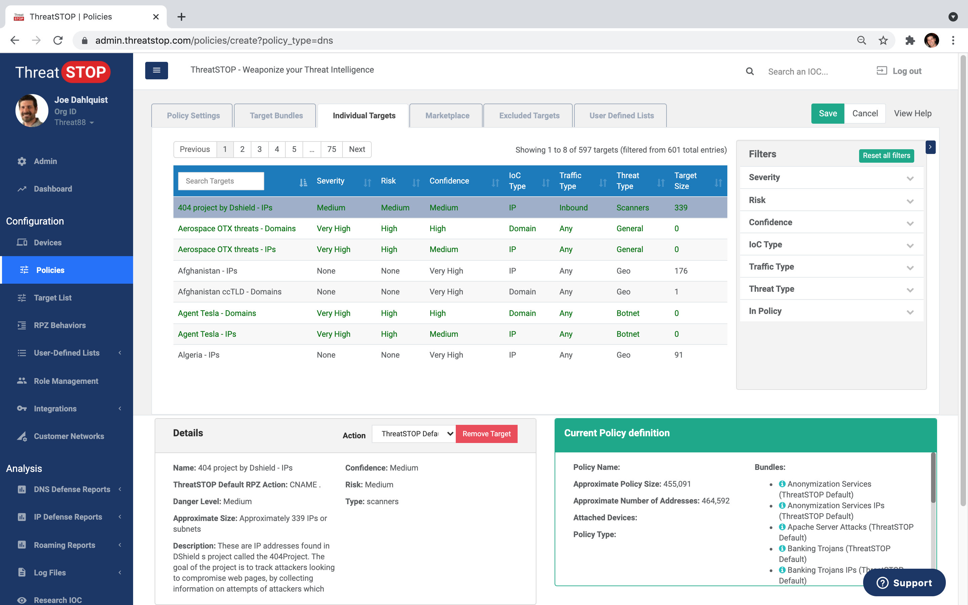
Task: Click the Roaming Reports icon
Action: (x=22, y=545)
